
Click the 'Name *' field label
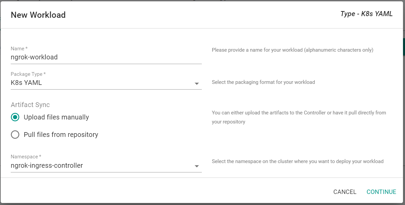coord(19,49)
